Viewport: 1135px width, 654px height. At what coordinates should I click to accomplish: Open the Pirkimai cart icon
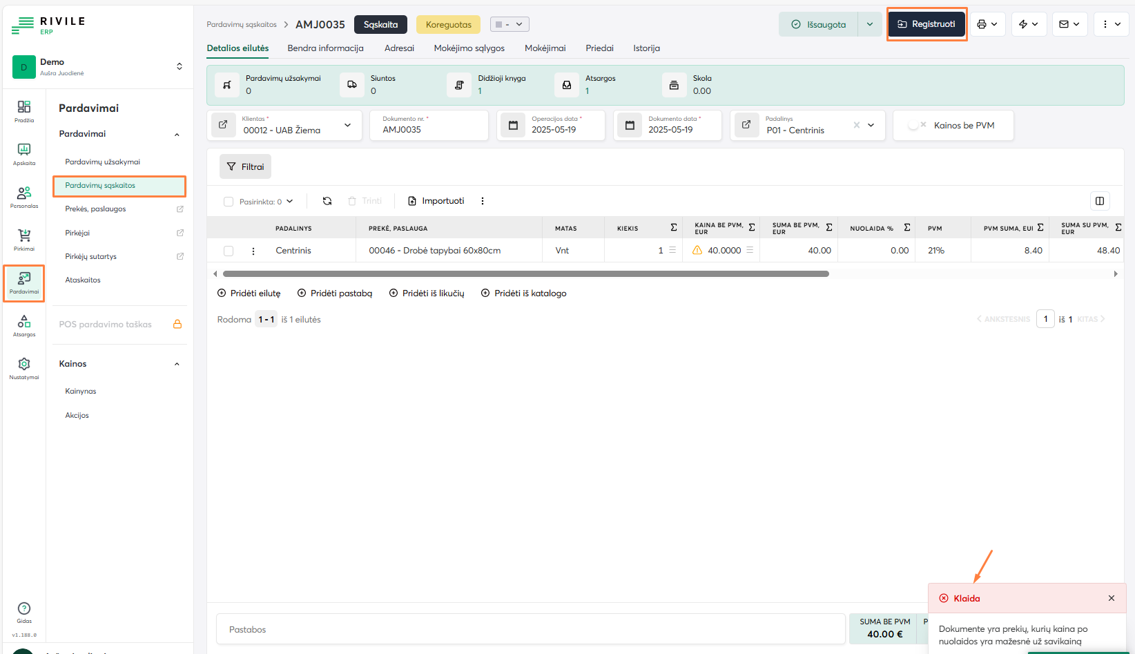tap(24, 239)
